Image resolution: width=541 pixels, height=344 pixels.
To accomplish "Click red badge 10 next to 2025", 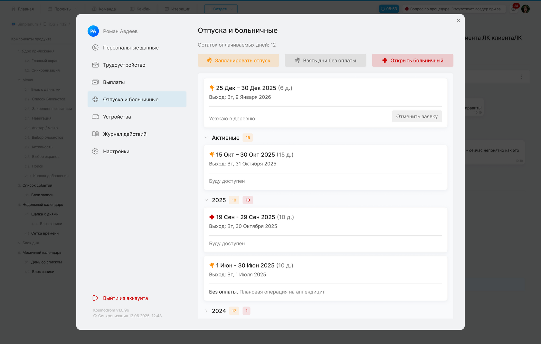I will point(248,200).
